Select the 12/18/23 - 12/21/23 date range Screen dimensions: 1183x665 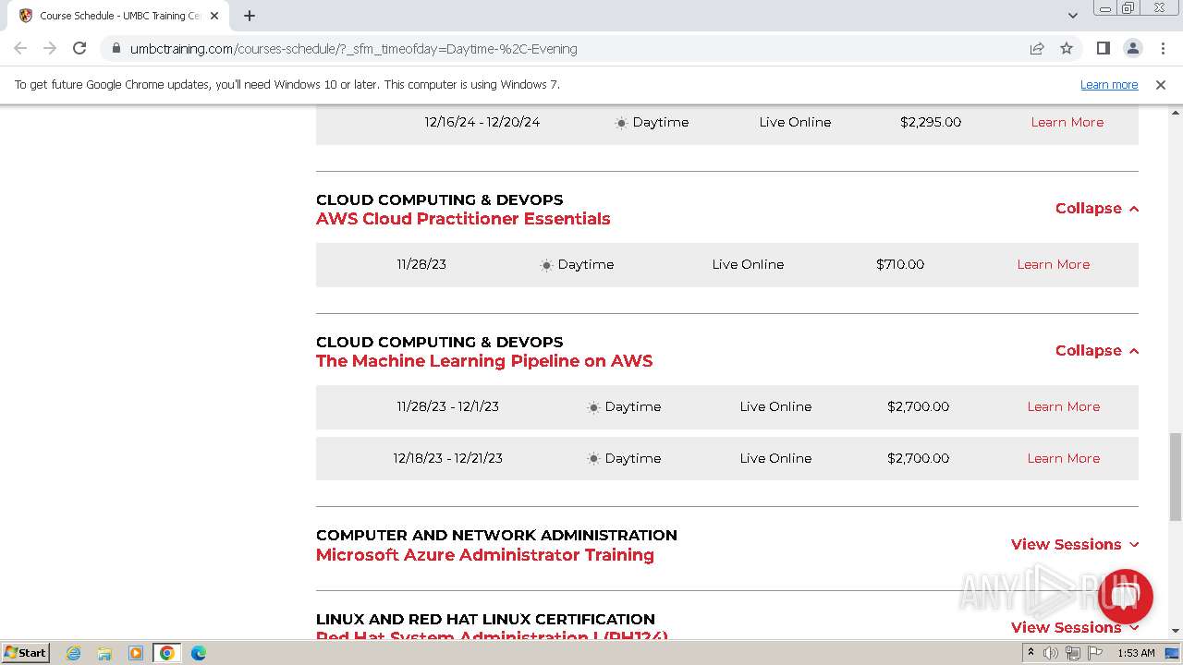coord(447,458)
